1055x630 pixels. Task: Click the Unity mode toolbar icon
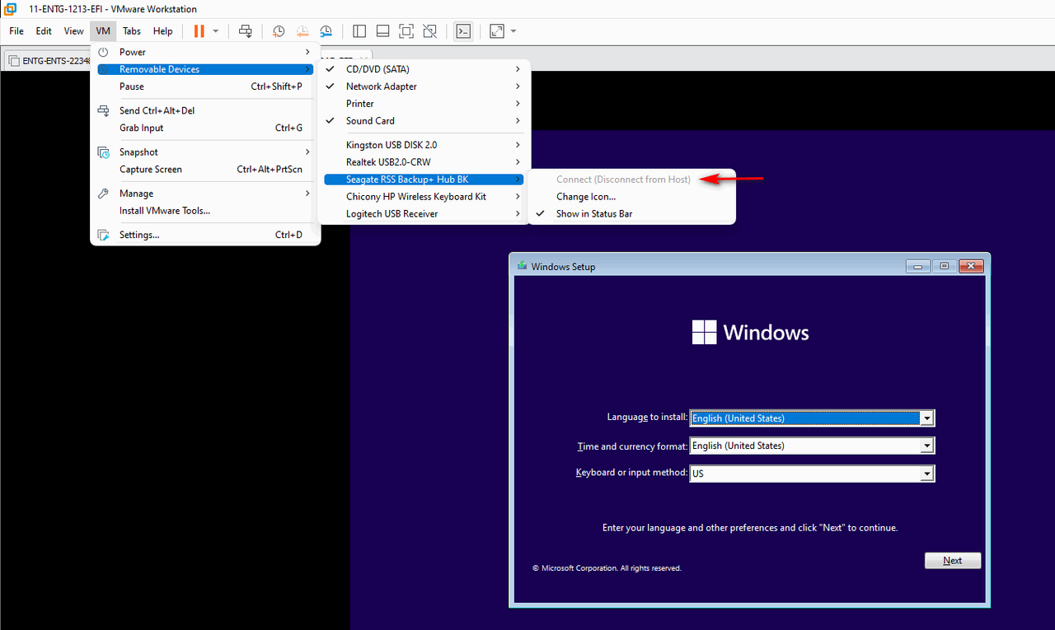430,31
